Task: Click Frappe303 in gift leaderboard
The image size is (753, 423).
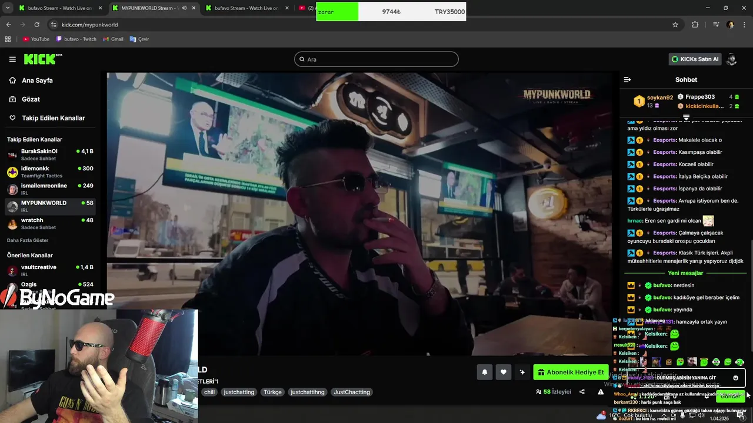Action: (700, 97)
